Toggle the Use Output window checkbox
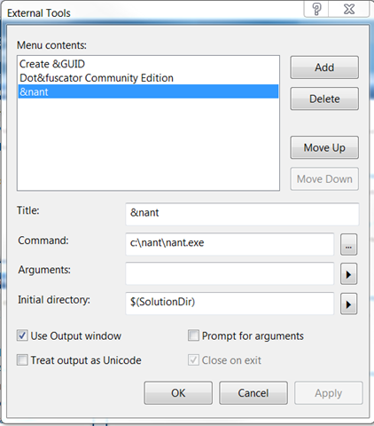This screenshot has width=374, height=426. click(x=22, y=335)
